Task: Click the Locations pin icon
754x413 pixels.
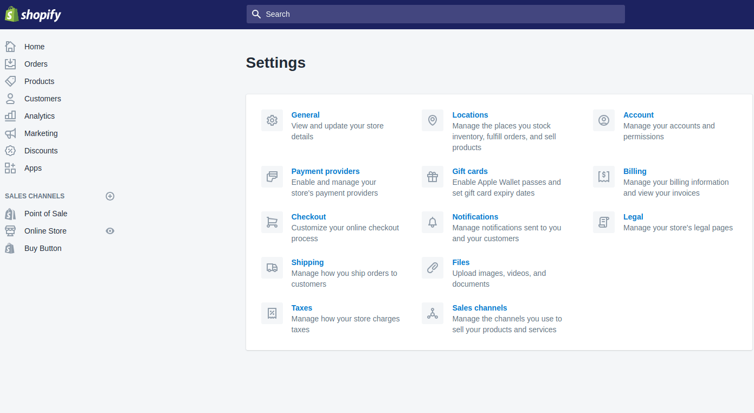Action: [x=433, y=120]
